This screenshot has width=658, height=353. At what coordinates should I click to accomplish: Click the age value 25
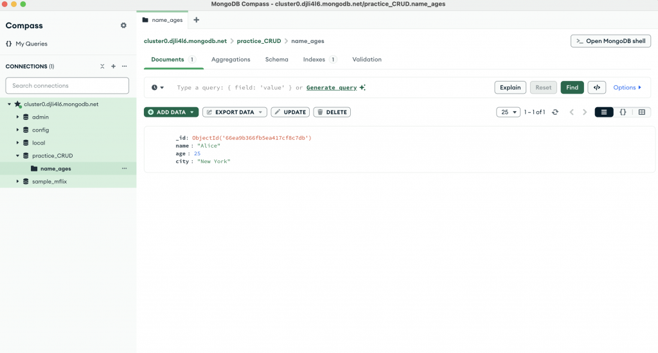click(x=197, y=153)
